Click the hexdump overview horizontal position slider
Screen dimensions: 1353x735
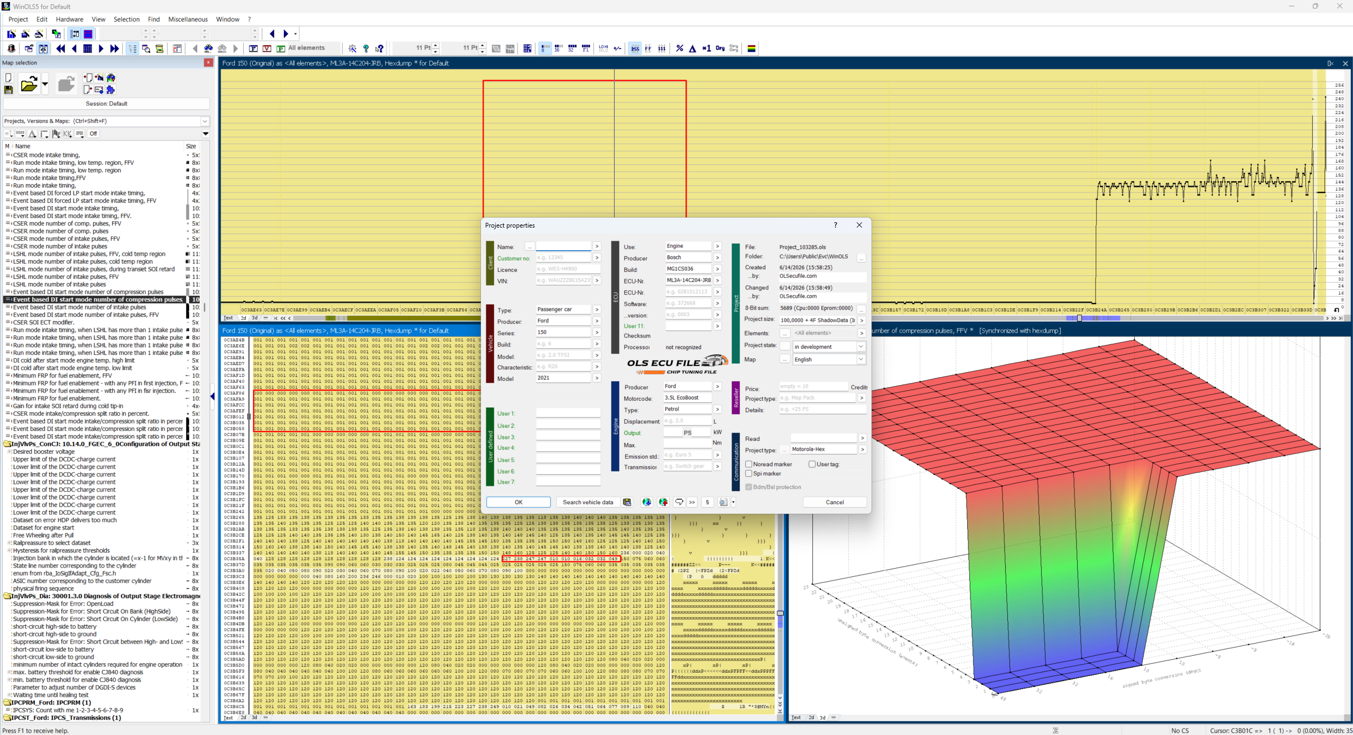[1079, 318]
